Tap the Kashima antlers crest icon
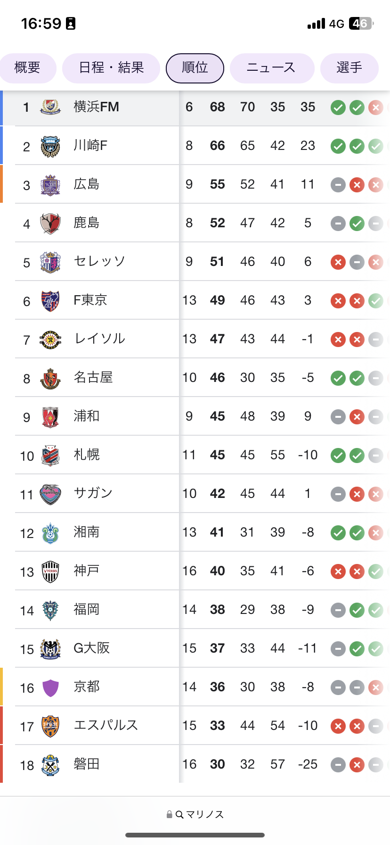 click(x=50, y=224)
